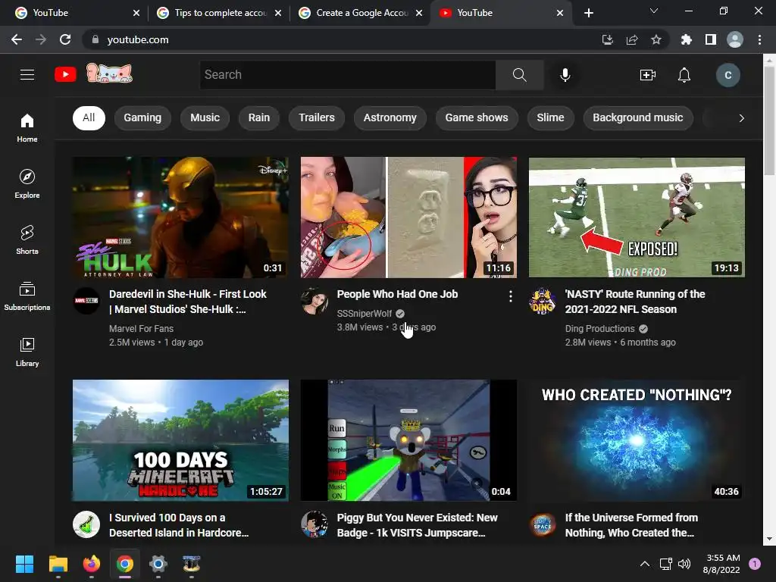The image size is (776, 582).
Task: Go to Home in the sidebar
Action: pos(27,128)
